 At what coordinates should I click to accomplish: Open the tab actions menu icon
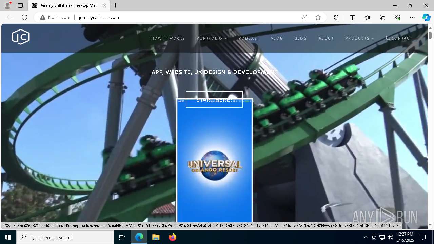pyautogui.click(x=20, y=5)
